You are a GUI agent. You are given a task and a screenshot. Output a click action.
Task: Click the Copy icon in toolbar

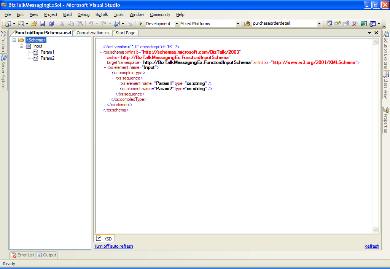pos(71,24)
